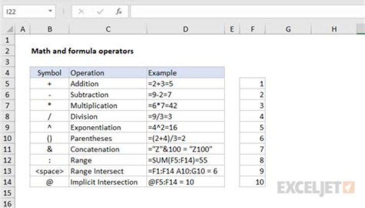This screenshot has height=208, width=365.
Task: Click the '=(2+4)/3=2' example cell
Action: click(186, 138)
